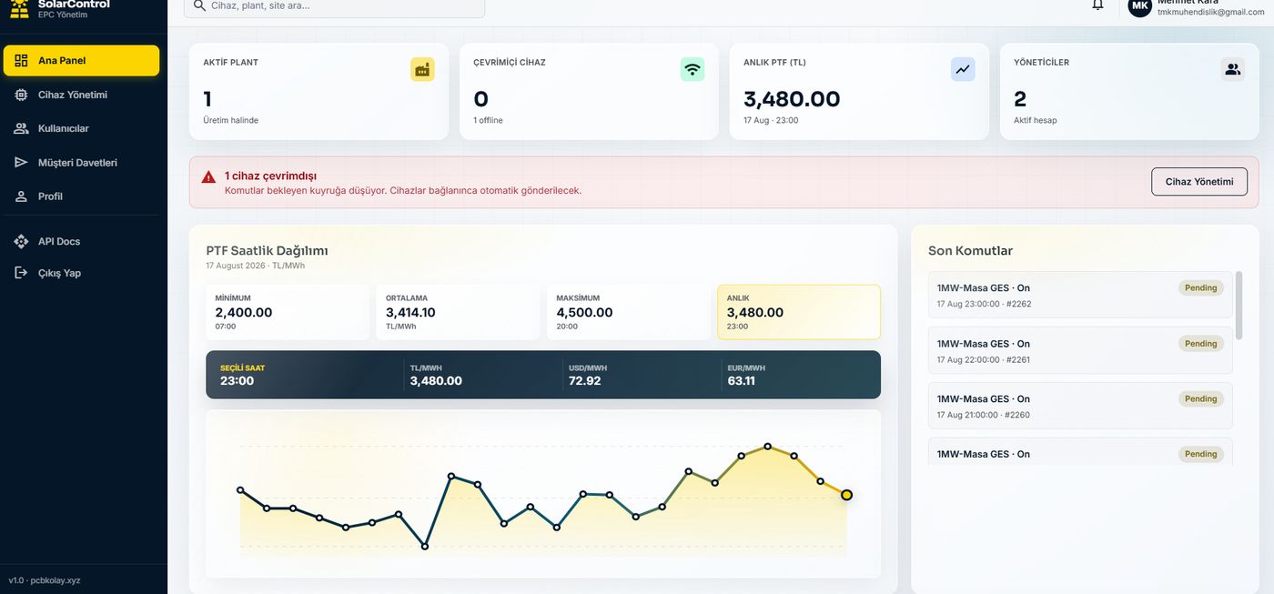1274x594 pixels.
Task: Click the peak chart point at 20:00
Action: [768, 446]
